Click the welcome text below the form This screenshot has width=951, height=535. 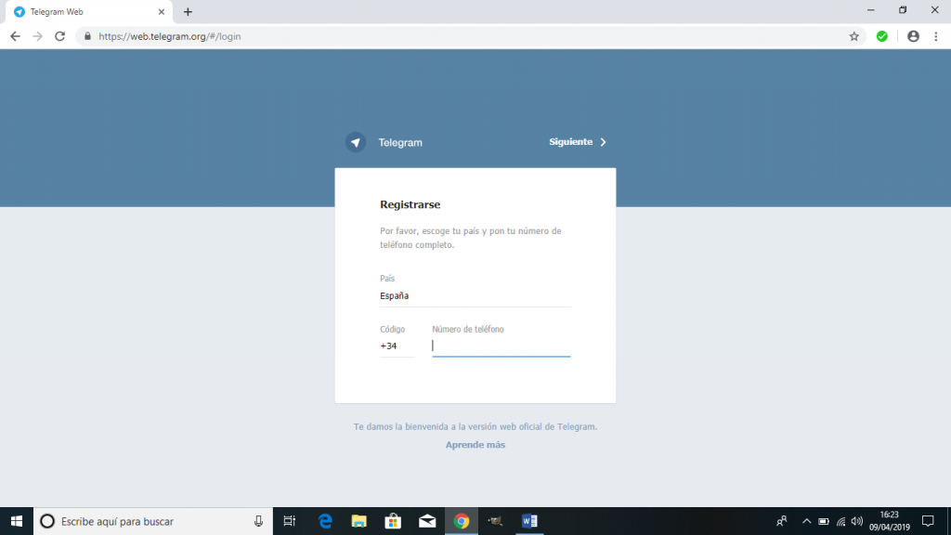click(475, 426)
